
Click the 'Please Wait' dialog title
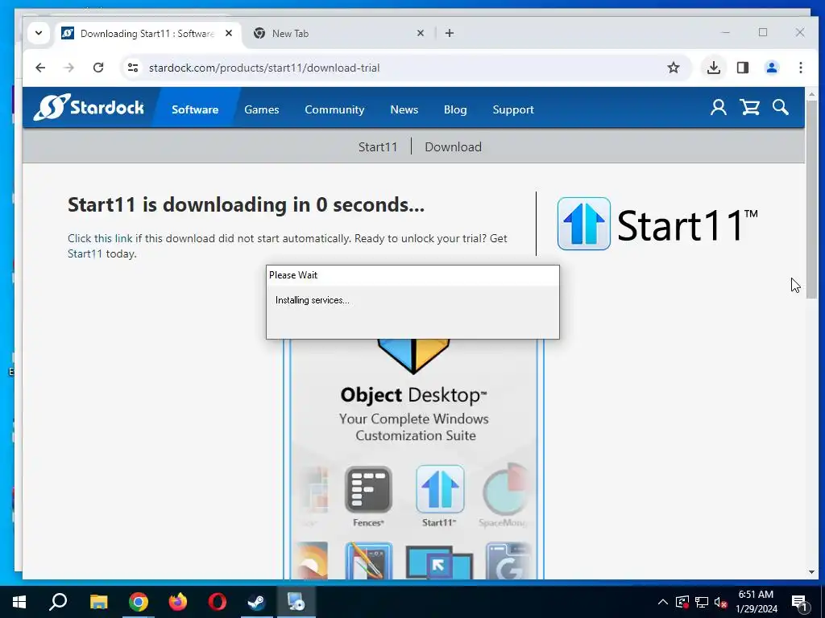(293, 275)
